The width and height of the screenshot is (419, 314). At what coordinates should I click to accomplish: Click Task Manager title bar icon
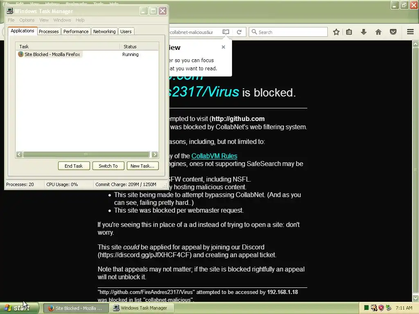(x=10, y=11)
